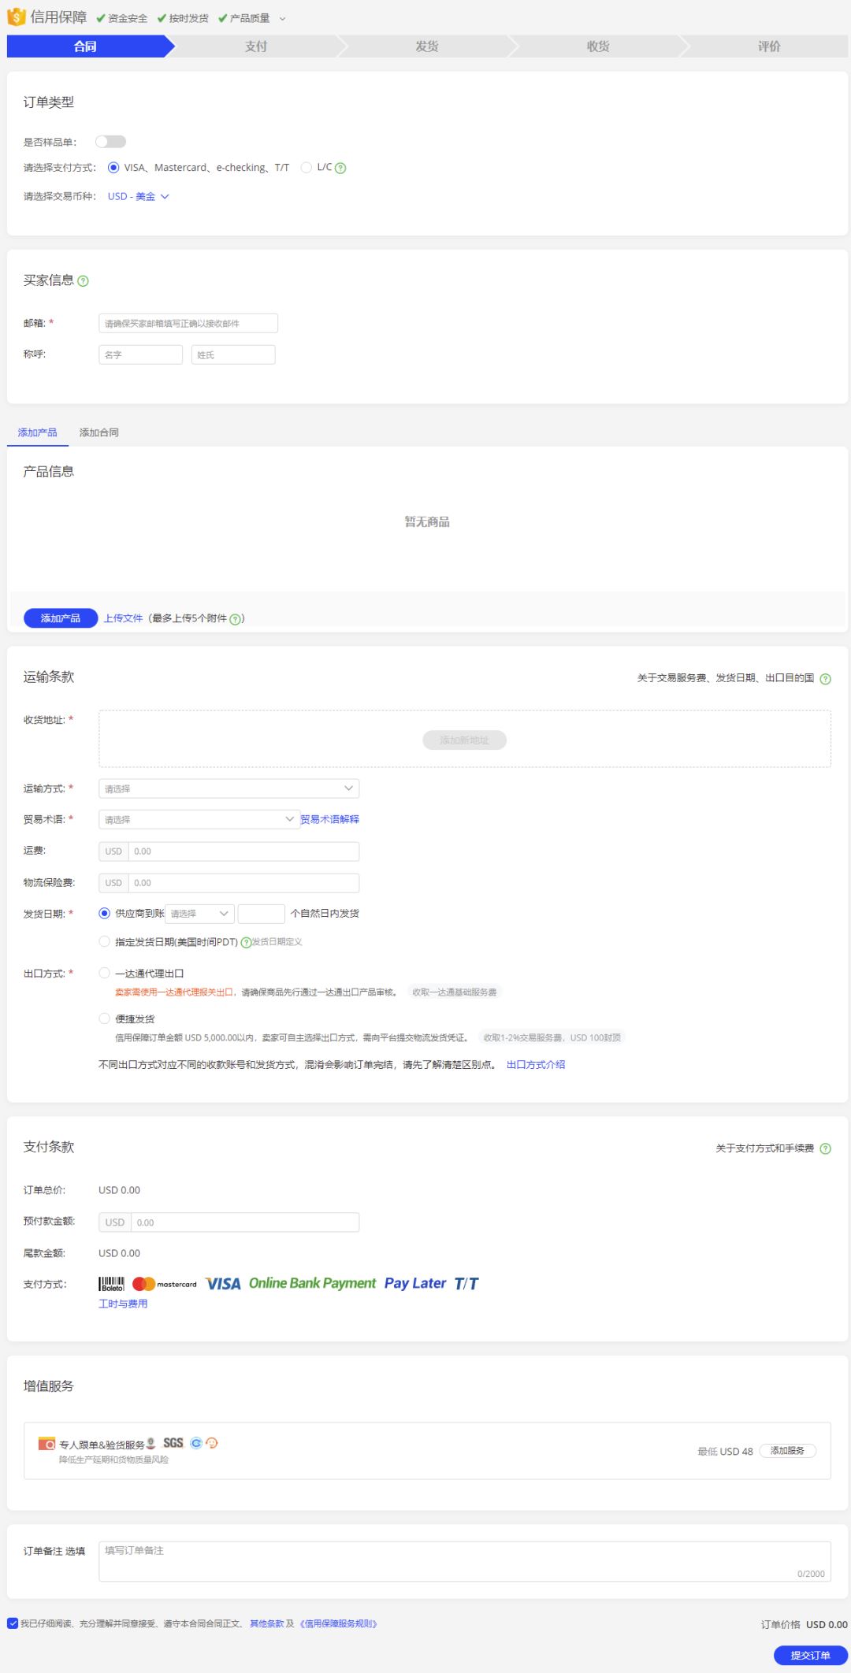
Task: Click the 合同 step tab
Action: click(85, 46)
